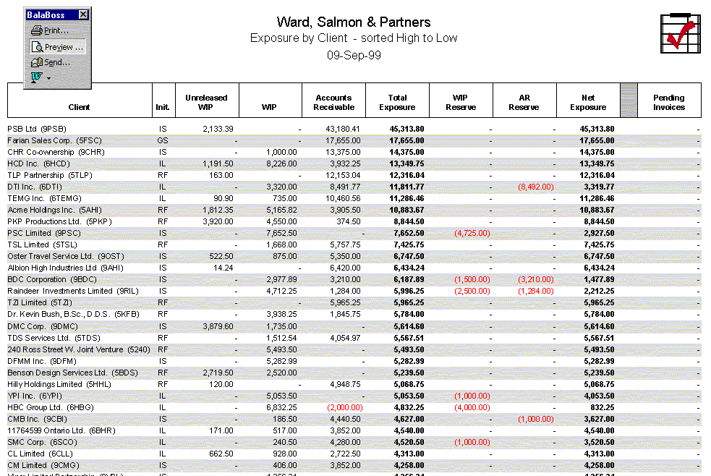Click the Print button in BalaBoss toolbar
The image size is (711, 476).
(50, 30)
